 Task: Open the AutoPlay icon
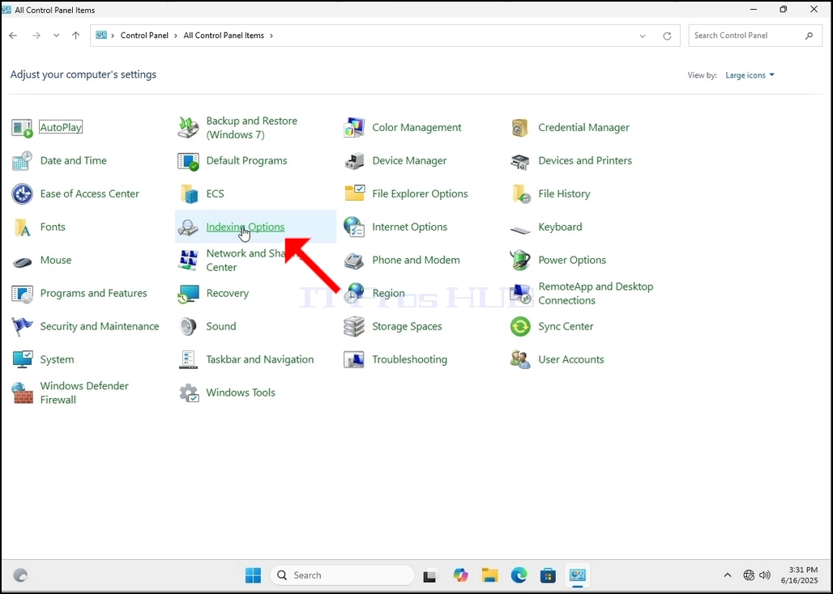[22, 128]
